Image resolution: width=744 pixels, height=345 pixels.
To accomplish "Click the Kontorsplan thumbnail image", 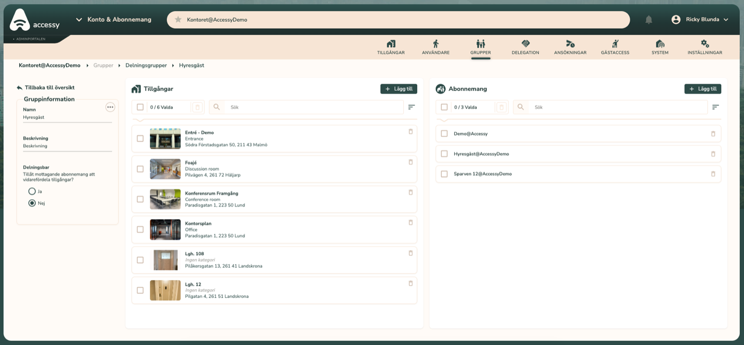I will [165, 230].
